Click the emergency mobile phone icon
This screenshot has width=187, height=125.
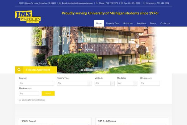click(x=144, y=3)
